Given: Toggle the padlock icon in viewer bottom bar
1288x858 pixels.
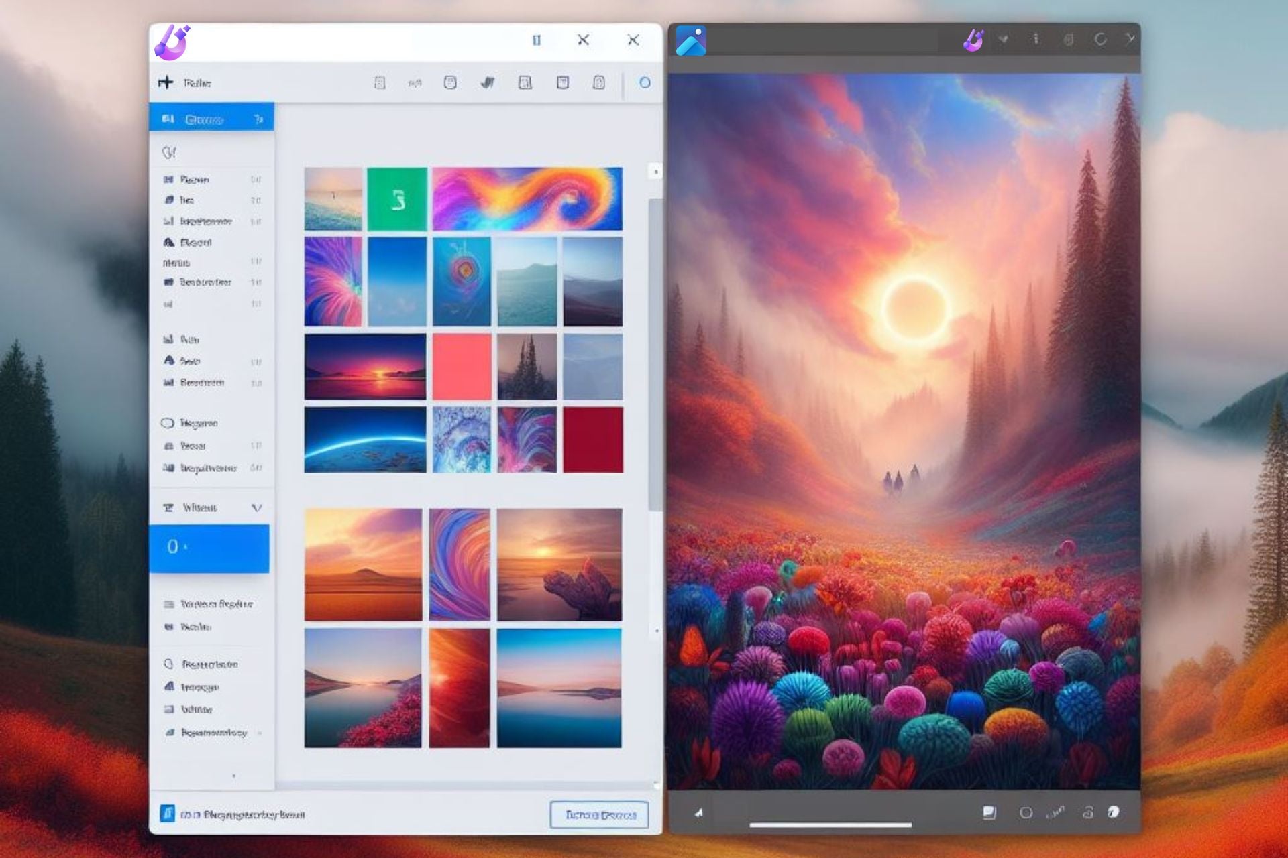Looking at the screenshot, I should tap(1087, 812).
